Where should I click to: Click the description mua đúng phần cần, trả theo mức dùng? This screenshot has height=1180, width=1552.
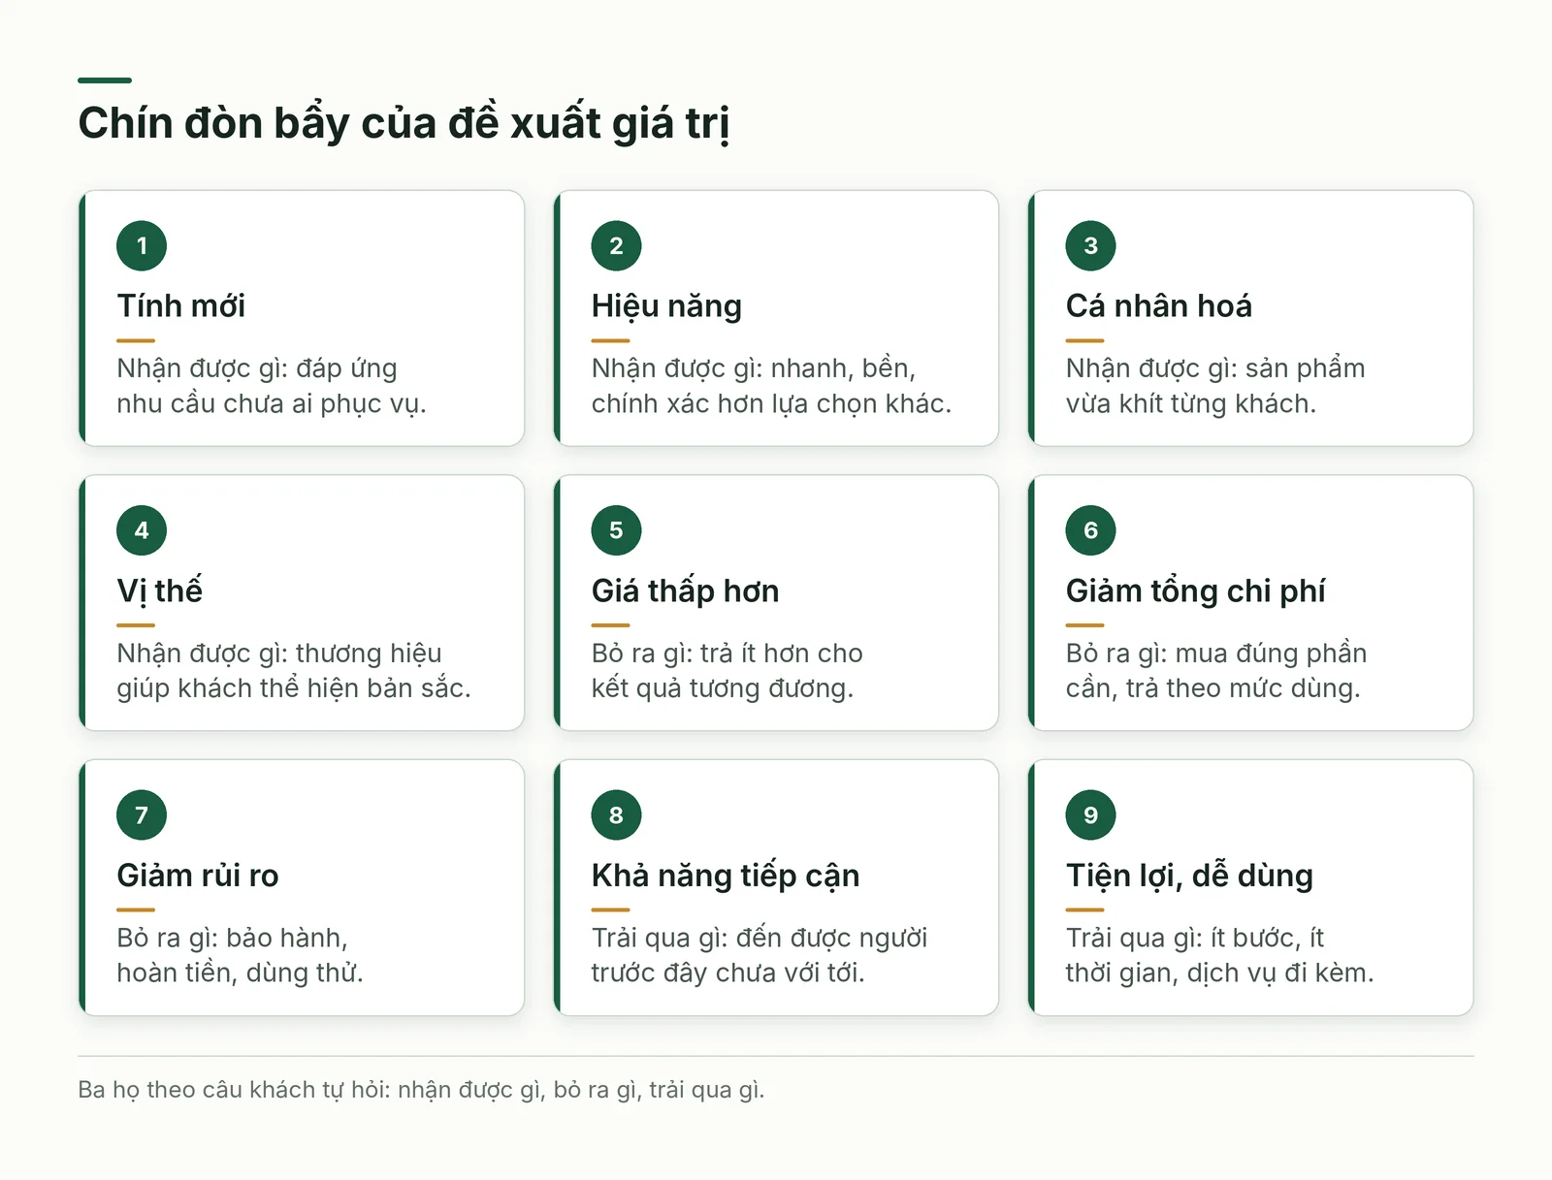click(x=1216, y=671)
